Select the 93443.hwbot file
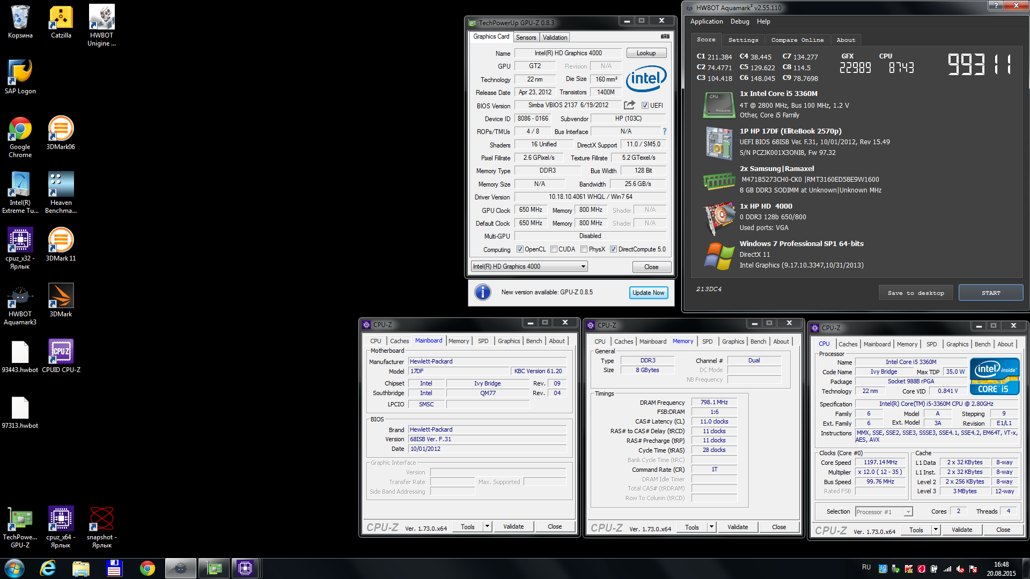Viewport: 1030px width, 579px height. tap(20, 357)
